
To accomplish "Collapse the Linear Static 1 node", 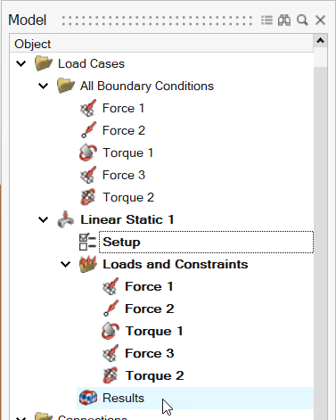I will (44, 219).
